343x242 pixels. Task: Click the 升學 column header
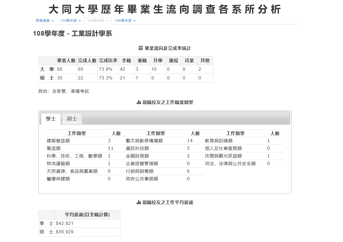[158, 61]
